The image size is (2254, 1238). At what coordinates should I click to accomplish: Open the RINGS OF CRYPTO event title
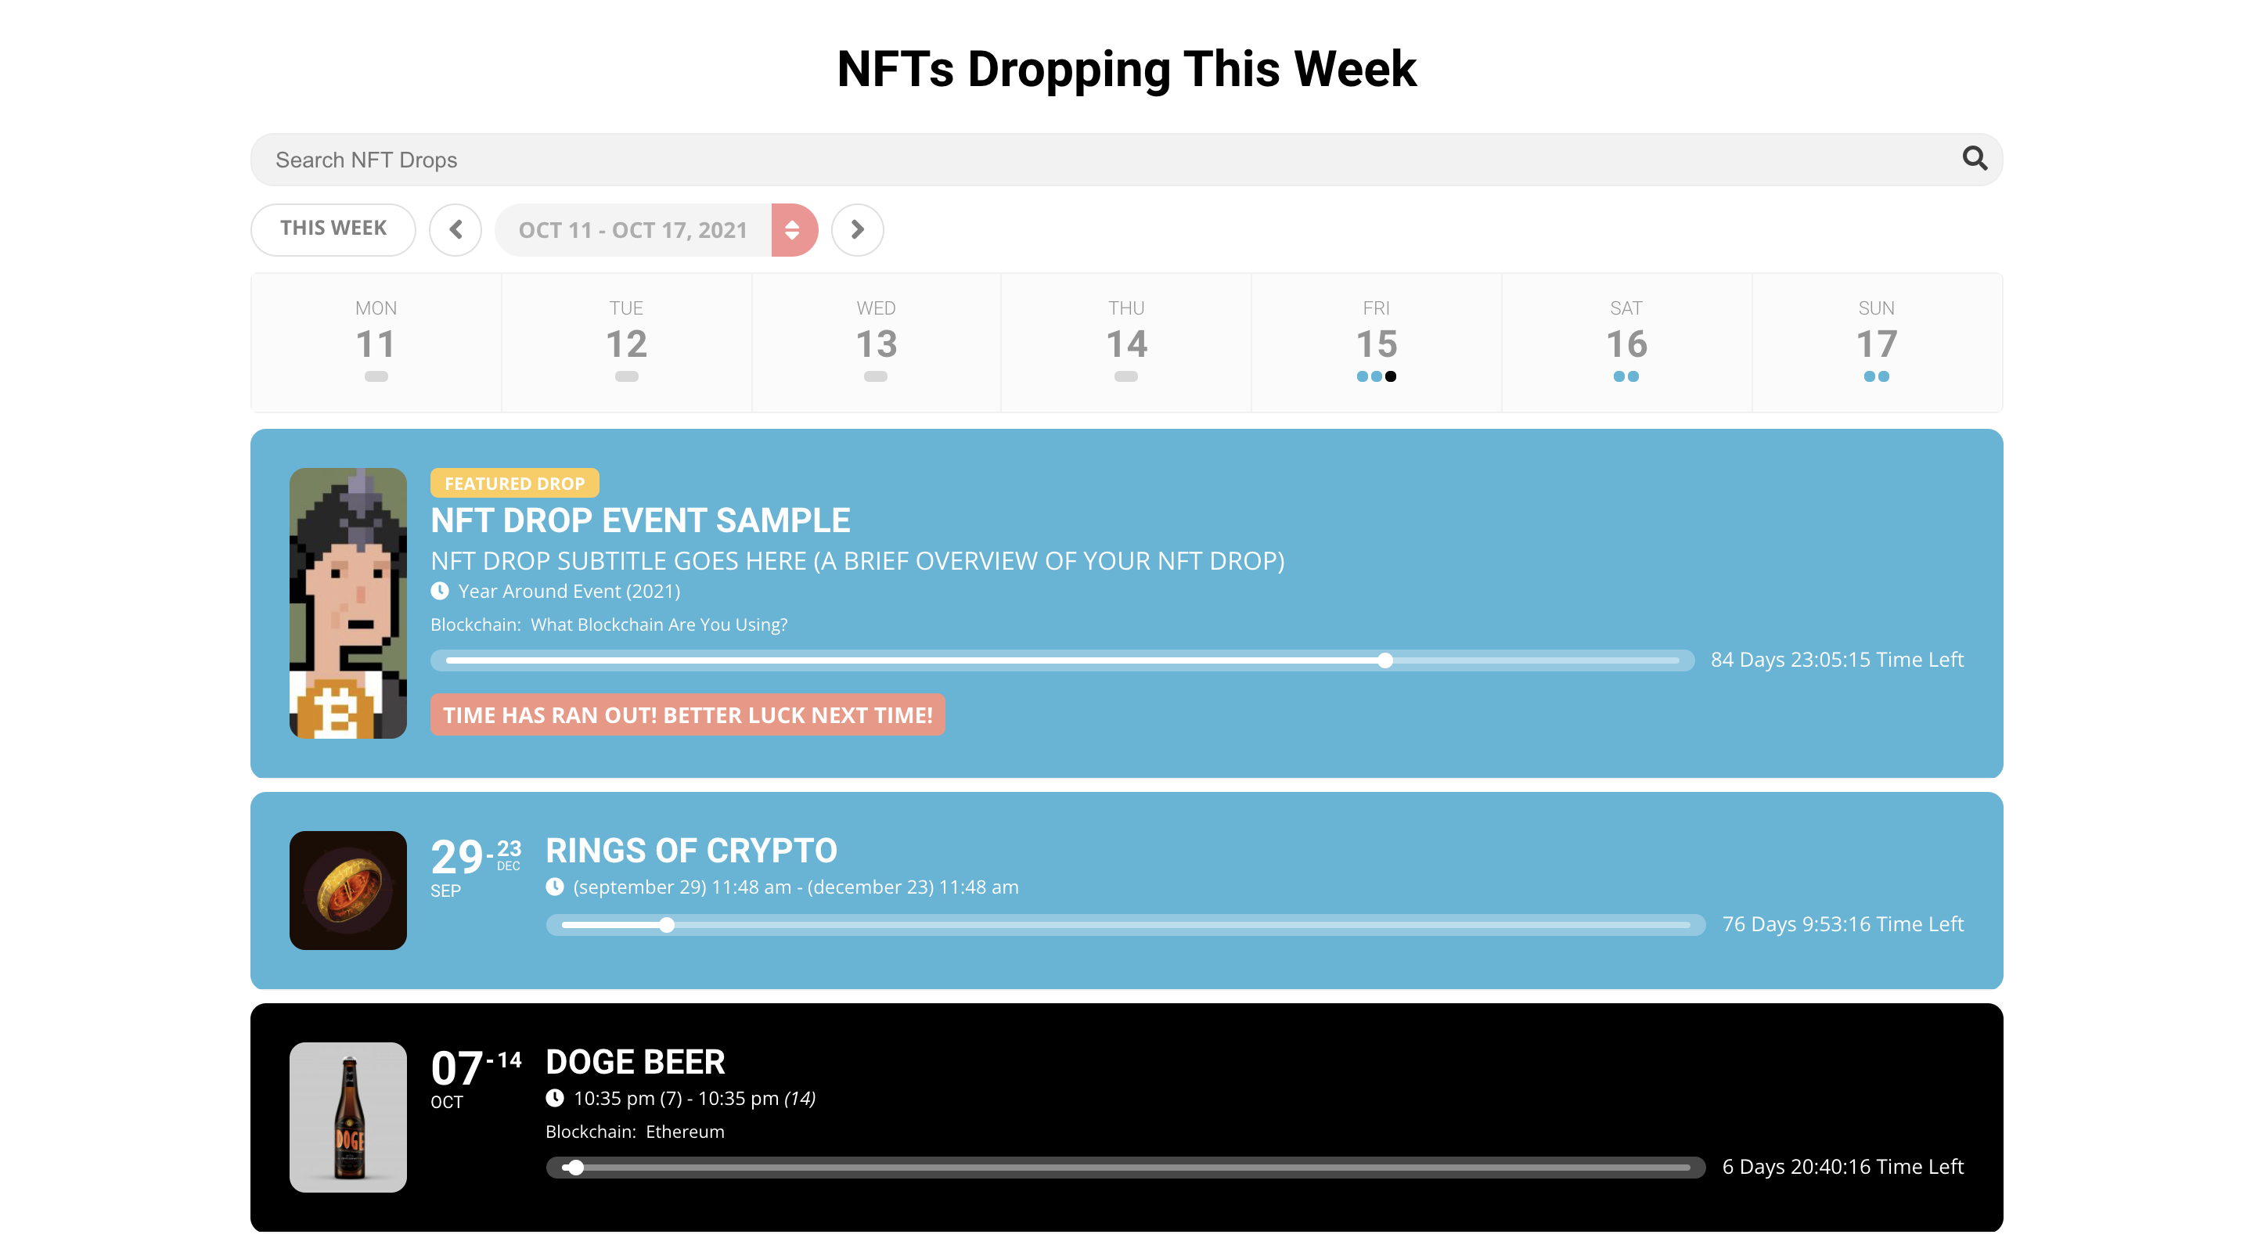(x=690, y=850)
